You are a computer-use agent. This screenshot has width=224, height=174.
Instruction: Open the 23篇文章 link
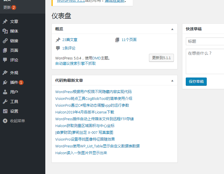pos(70,40)
